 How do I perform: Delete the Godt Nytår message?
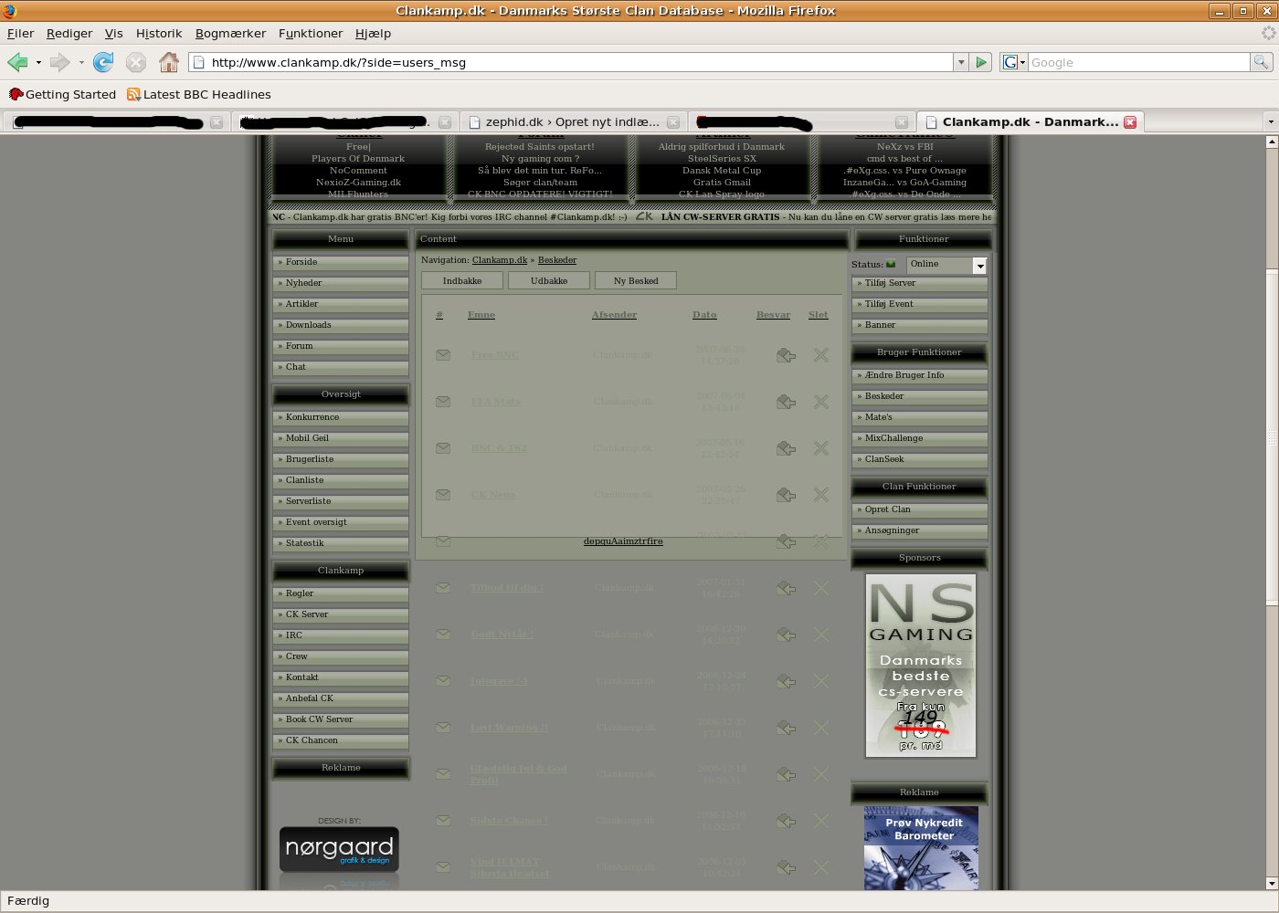[x=821, y=635]
